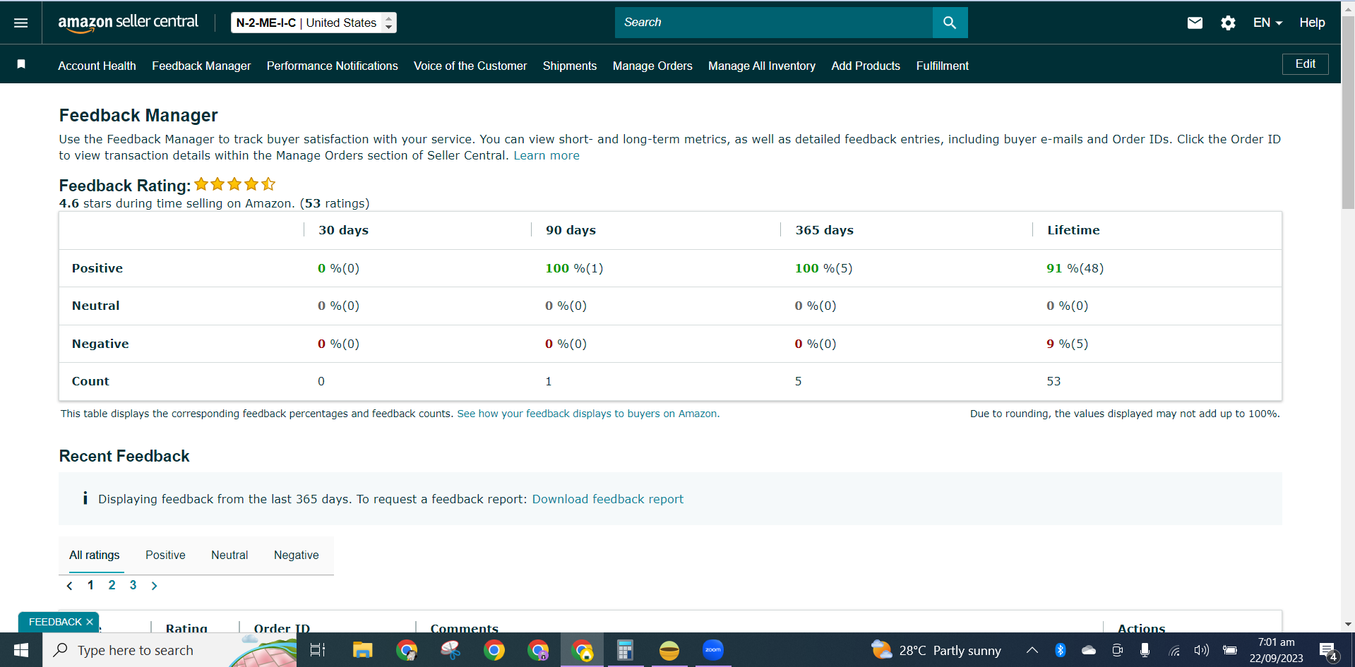
Task: Open Snipping Tool from the taskbar
Action: click(450, 650)
